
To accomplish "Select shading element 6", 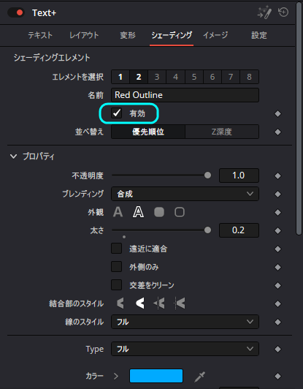I will tap(212, 77).
